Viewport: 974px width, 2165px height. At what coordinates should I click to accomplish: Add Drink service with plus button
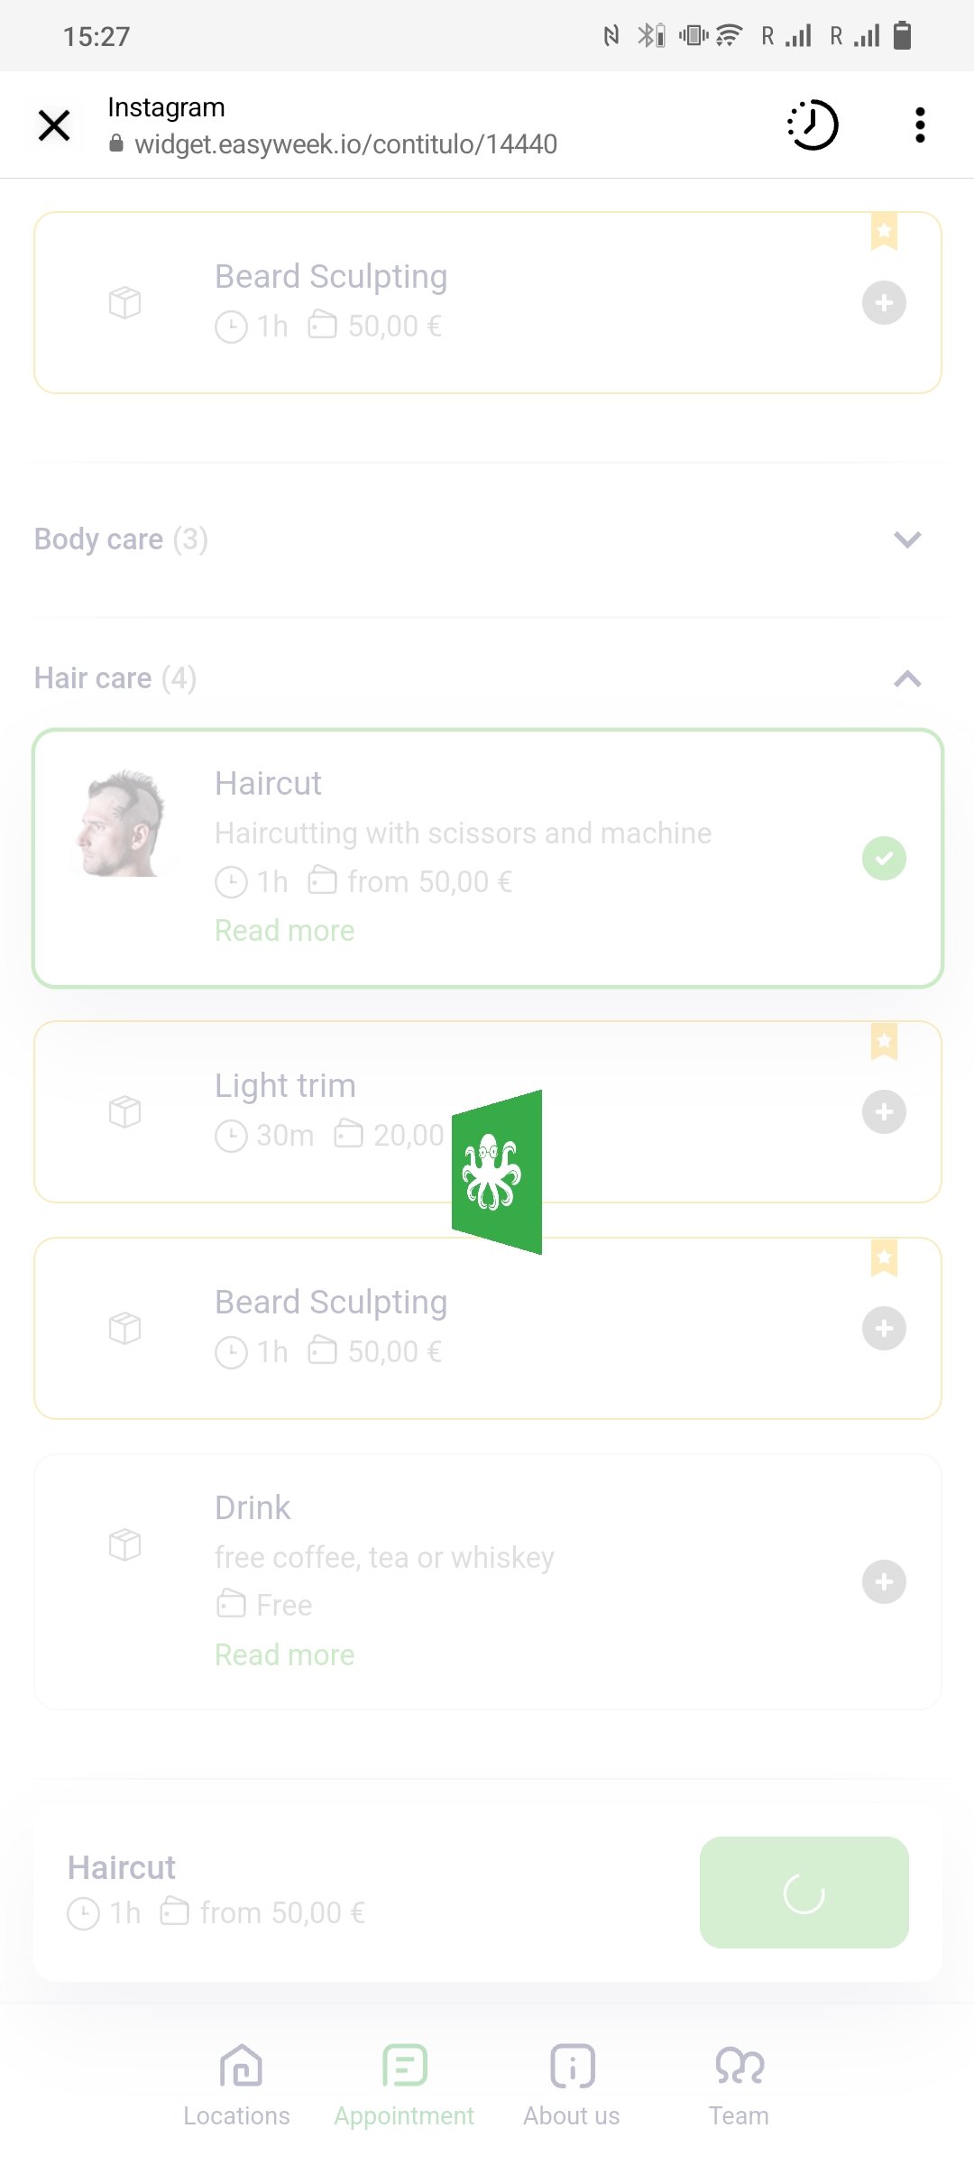coord(884,1581)
